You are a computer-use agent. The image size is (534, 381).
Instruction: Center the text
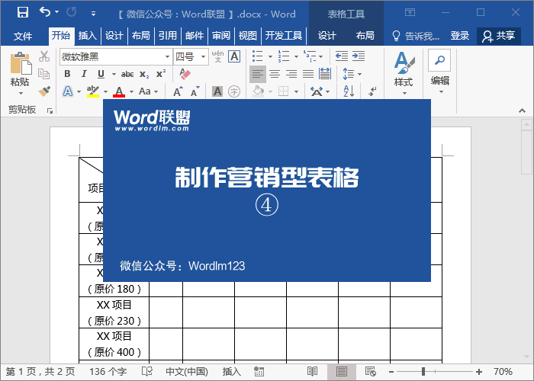tap(275, 74)
